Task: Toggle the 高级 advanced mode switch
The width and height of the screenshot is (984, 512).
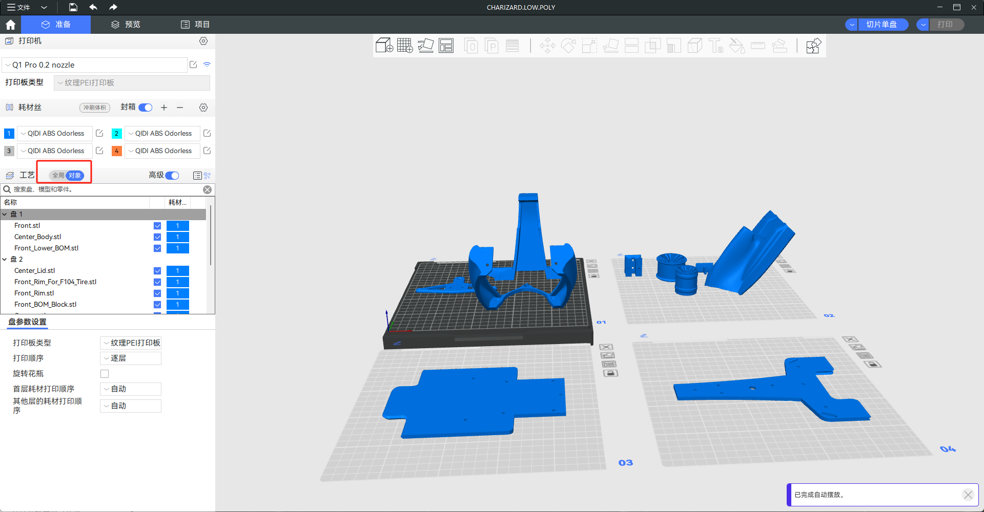Action: [172, 176]
